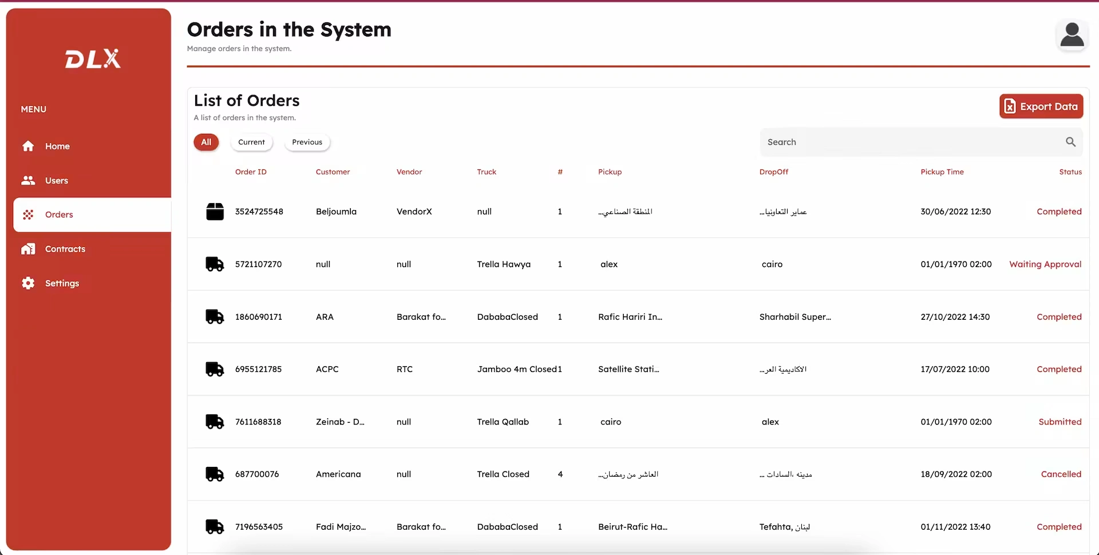Image resolution: width=1099 pixels, height=555 pixels.
Task: Select the Contracts icon in sidebar
Action: pyautogui.click(x=28, y=249)
